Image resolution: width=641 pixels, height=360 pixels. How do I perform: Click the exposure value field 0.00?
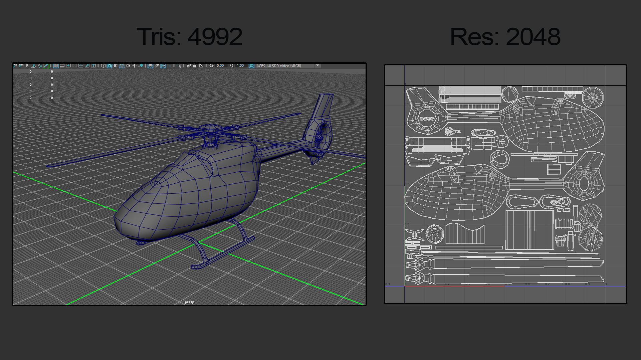tap(220, 66)
